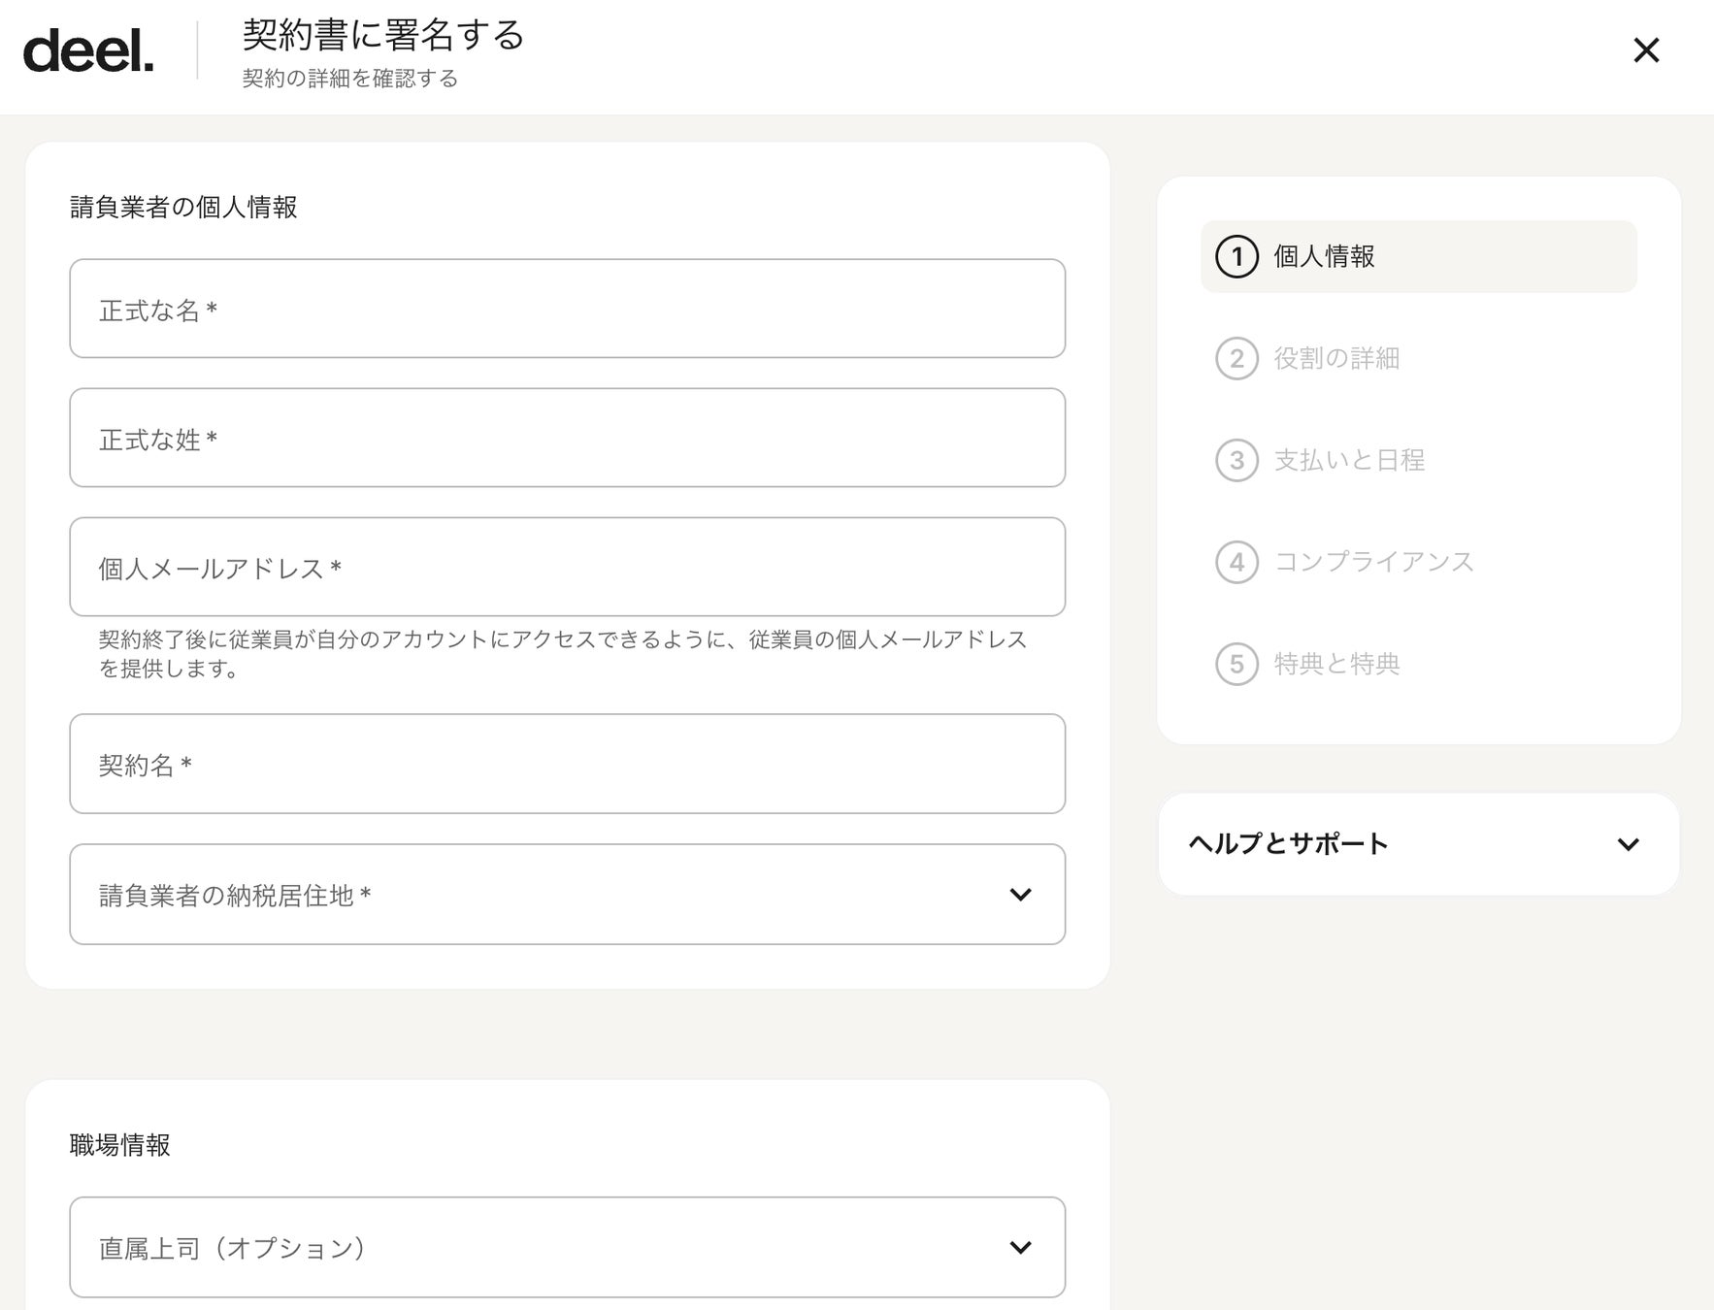Click the deel logo
The image size is (1714, 1310).
(x=88, y=51)
